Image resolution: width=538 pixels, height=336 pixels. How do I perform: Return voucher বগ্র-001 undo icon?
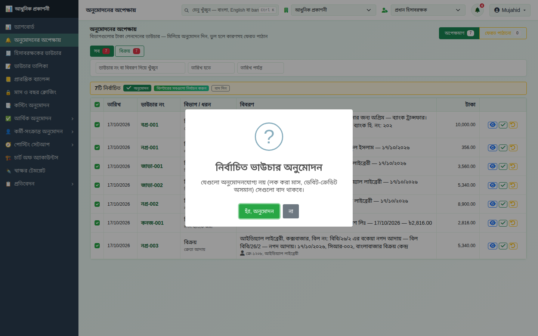pos(513,125)
